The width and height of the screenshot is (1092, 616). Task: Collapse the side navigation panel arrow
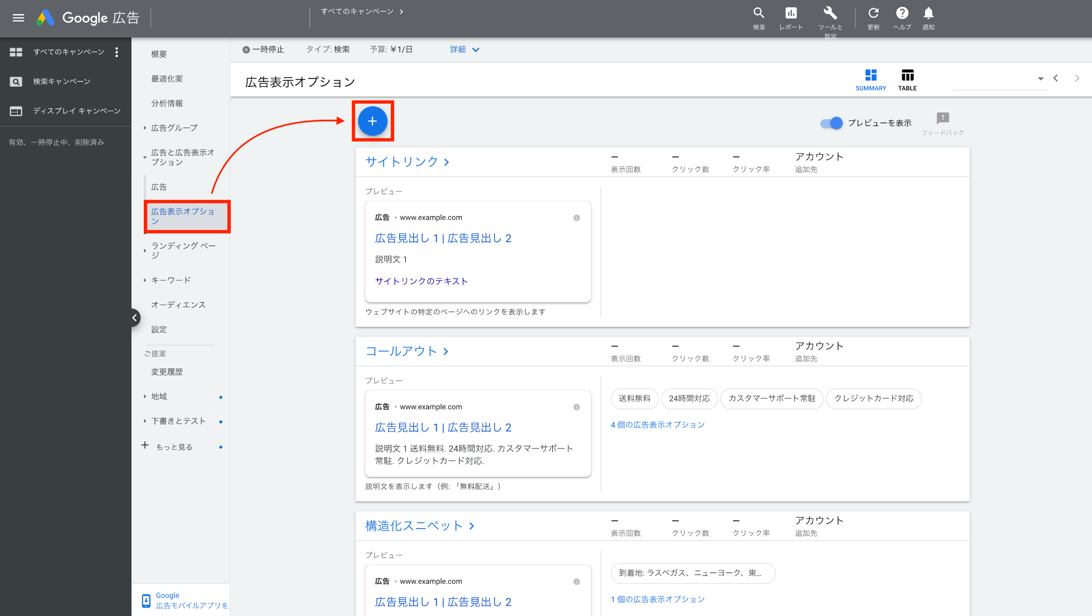coord(134,318)
